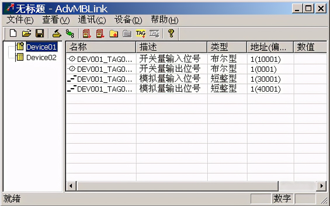Click the red add device icon

click(x=87, y=34)
